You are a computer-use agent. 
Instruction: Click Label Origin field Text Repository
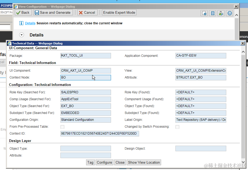click(201, 120)
